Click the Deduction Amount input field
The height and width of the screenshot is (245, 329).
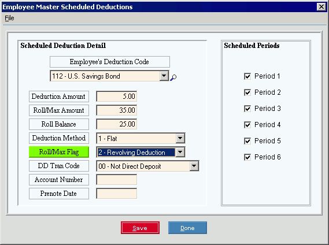tap(116, 96)
